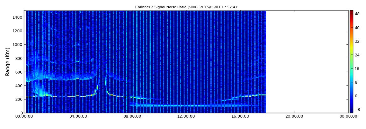This screenshot has width=366, height=129.
Task: Click the SNR colorbar strip
Action: click(351, 61)
